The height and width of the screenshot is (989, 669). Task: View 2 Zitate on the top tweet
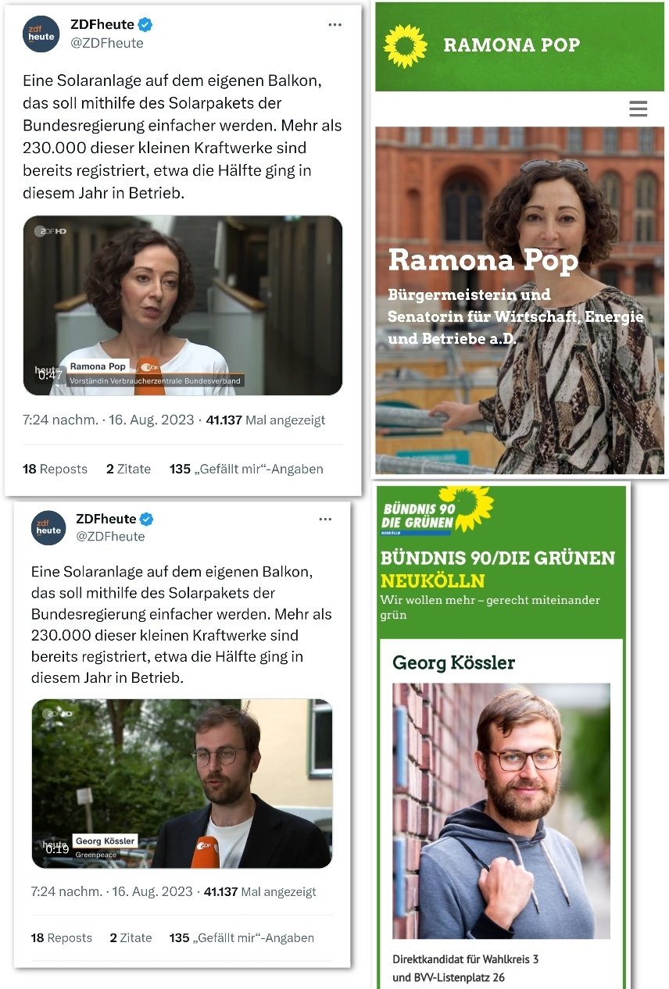pos(128,469)
